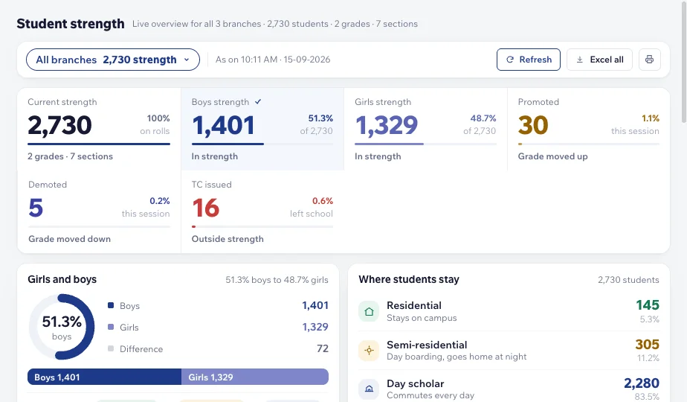Click the Day scholar building icon

[369, 389]
